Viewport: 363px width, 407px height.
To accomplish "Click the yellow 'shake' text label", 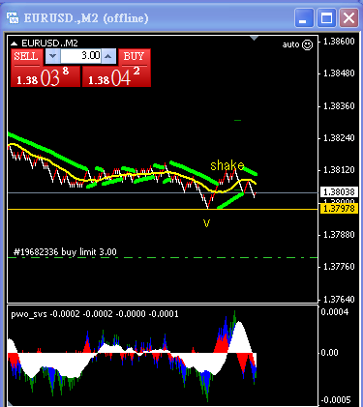I will click(x=227, y=165).
